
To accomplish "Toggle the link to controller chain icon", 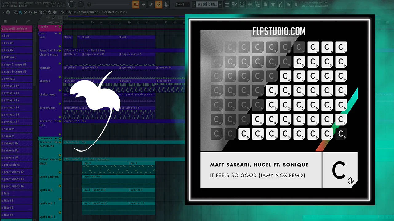I will tap(159, 4).
